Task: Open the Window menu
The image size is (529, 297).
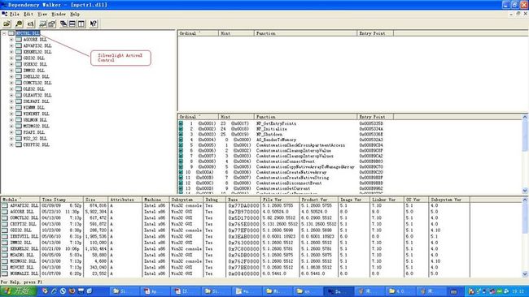Action: point(59,14)
